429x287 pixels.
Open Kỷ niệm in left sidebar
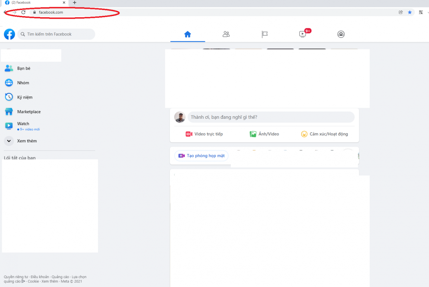click(x=24, y=97)
